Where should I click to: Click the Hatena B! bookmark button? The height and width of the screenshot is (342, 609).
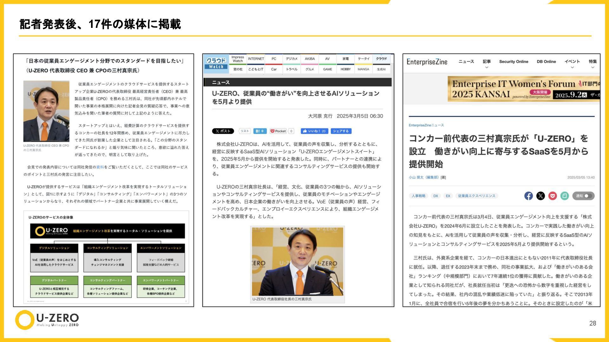[x=259, y=131]
